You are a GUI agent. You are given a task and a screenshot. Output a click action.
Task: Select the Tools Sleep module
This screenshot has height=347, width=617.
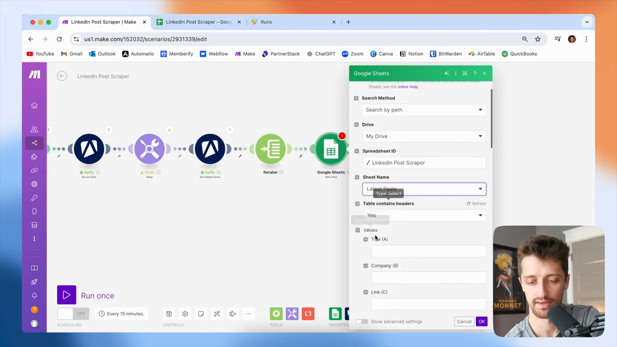[149, 149]
